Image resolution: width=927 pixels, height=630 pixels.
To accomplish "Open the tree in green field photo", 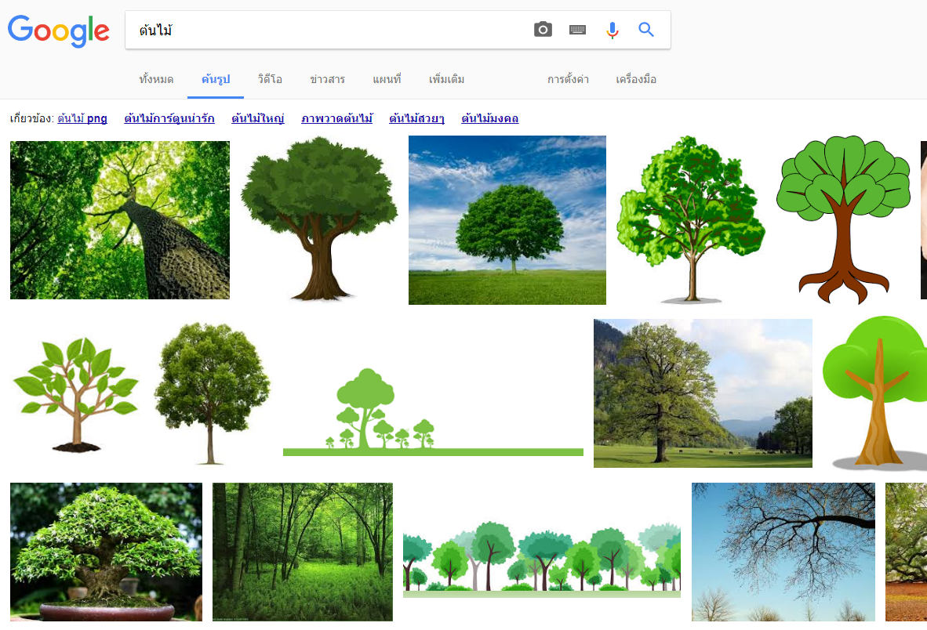I will (x=507, y=220).
